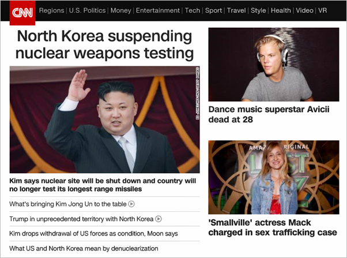
Task: Open Kim drops withdrawal of US forces link
Action: tap(93, 234)
